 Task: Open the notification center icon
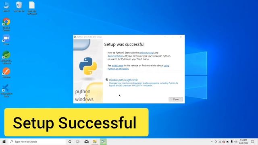point(253,141)
